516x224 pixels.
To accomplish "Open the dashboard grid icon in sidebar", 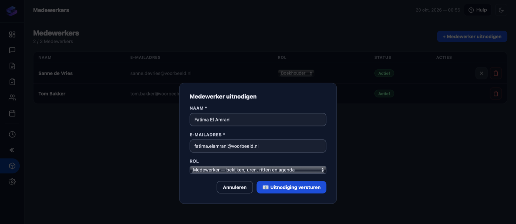I will pyautogui.click(x=12, y=35).
